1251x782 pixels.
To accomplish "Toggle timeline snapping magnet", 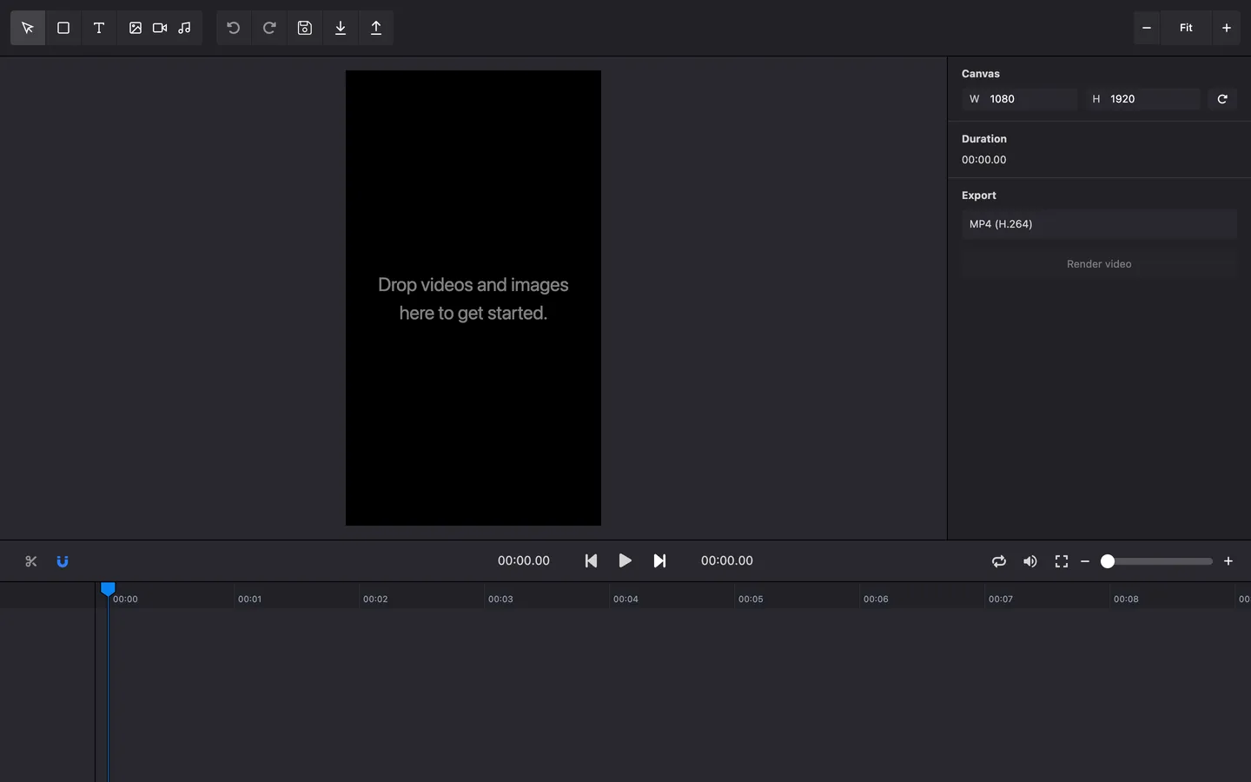I will (63, 561).
